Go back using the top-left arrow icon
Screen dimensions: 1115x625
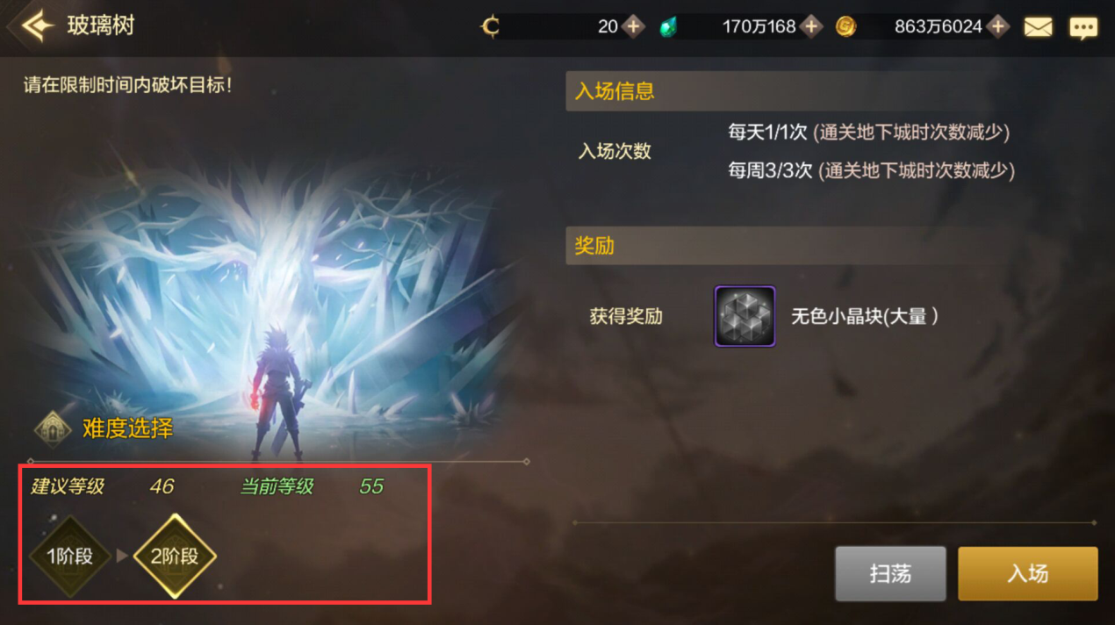pos(33,26)
